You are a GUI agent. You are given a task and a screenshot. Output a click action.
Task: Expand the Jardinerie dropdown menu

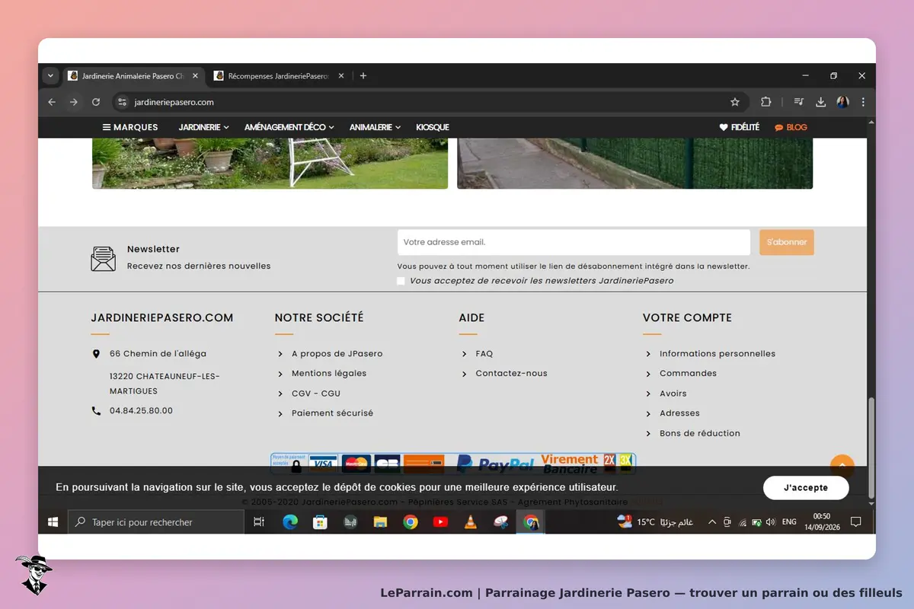point(204,127)
